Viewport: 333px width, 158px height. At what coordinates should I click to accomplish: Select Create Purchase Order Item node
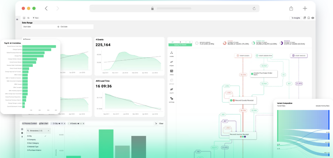click(264, 74)
